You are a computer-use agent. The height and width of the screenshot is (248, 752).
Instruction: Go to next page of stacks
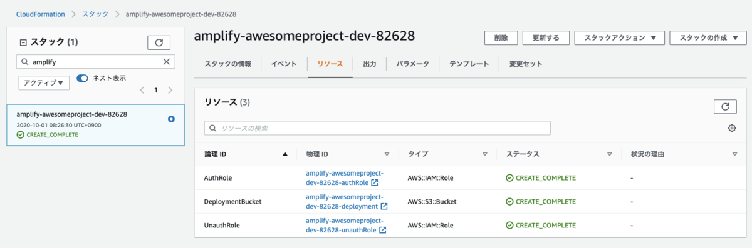170,90
